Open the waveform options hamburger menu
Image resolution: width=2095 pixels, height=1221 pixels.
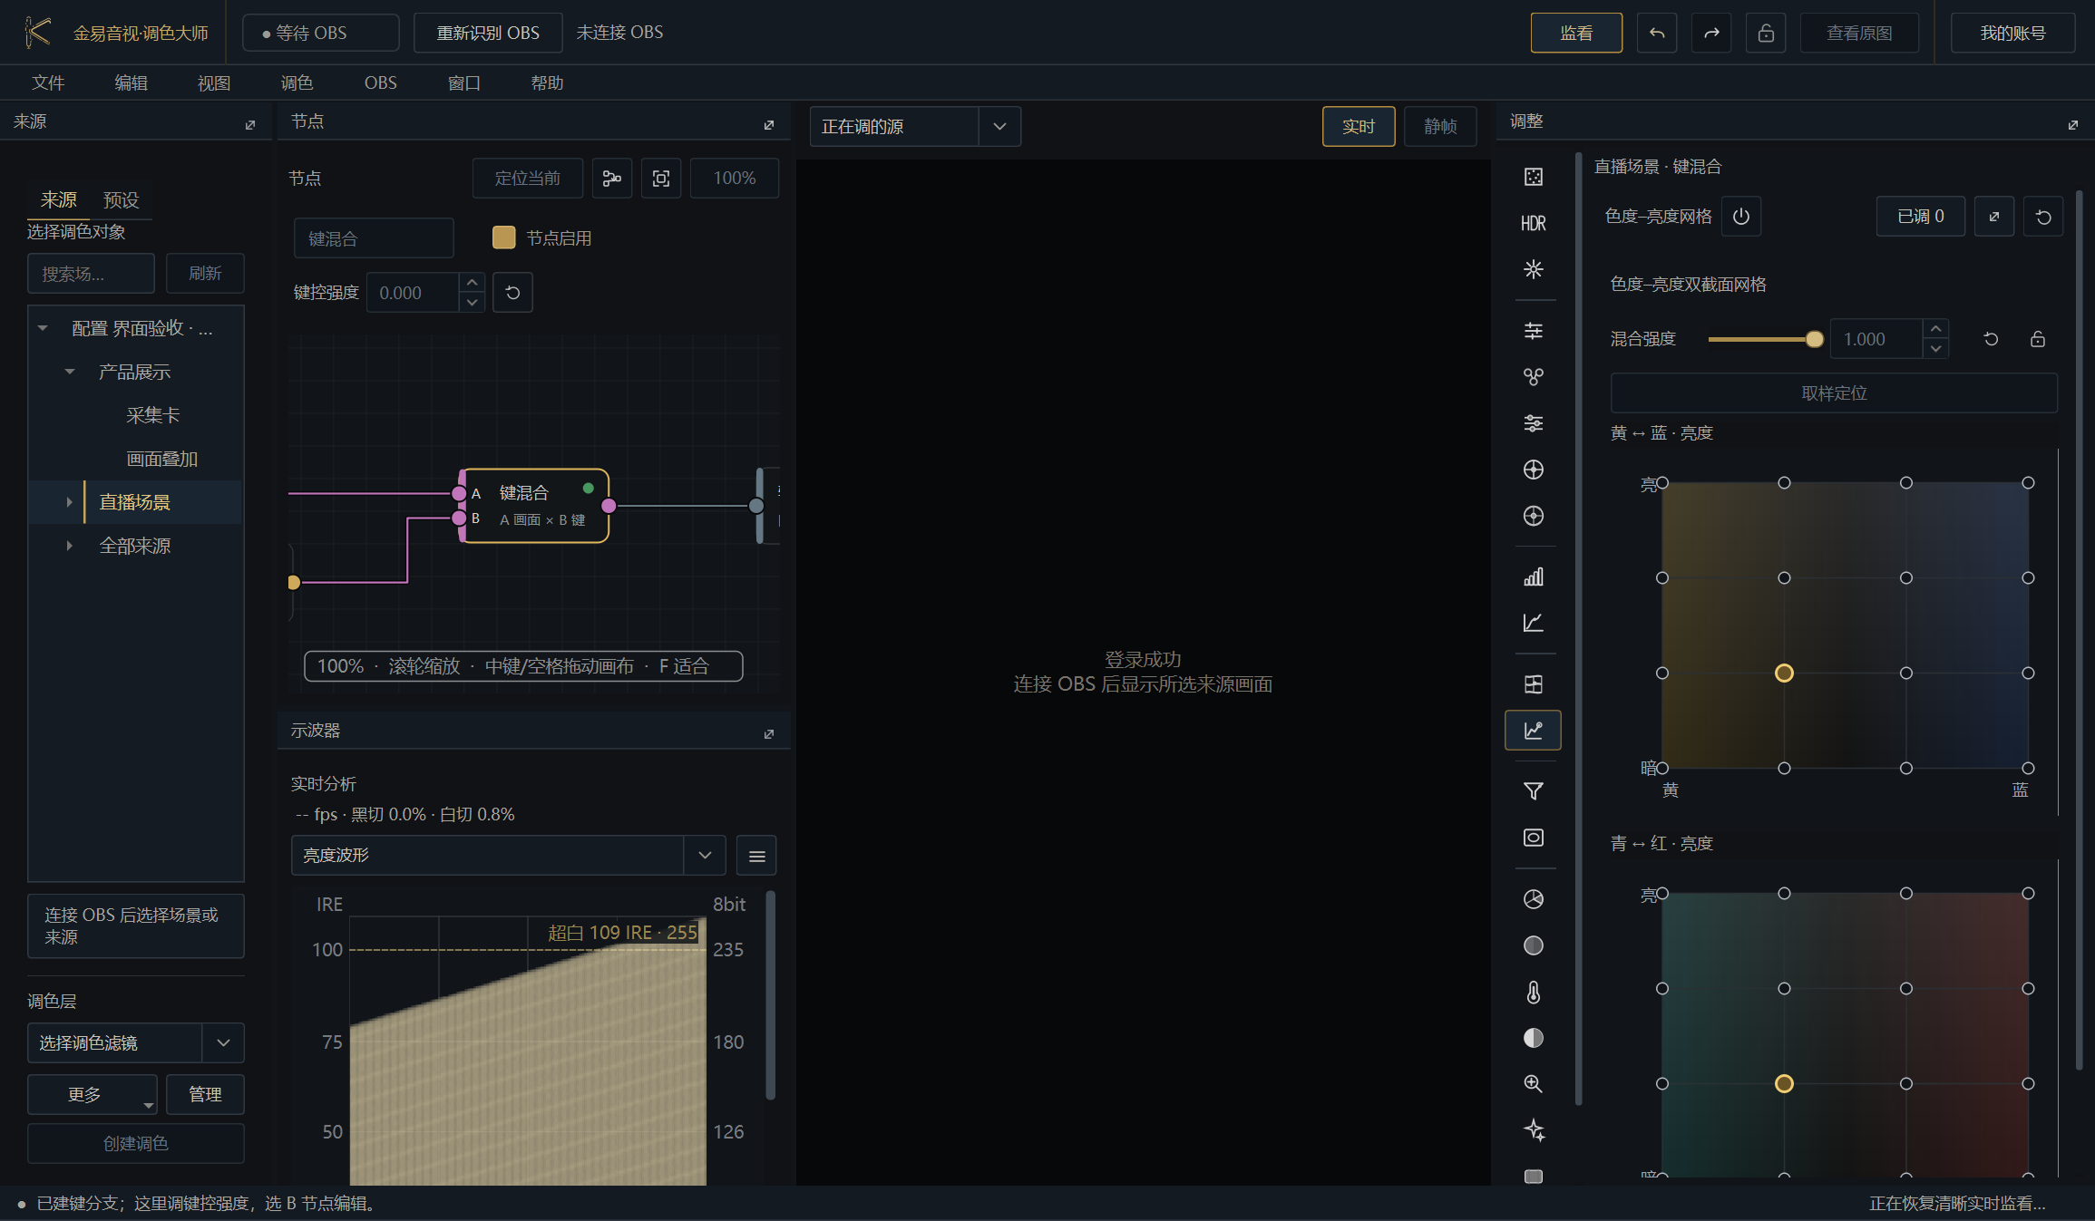756,856
